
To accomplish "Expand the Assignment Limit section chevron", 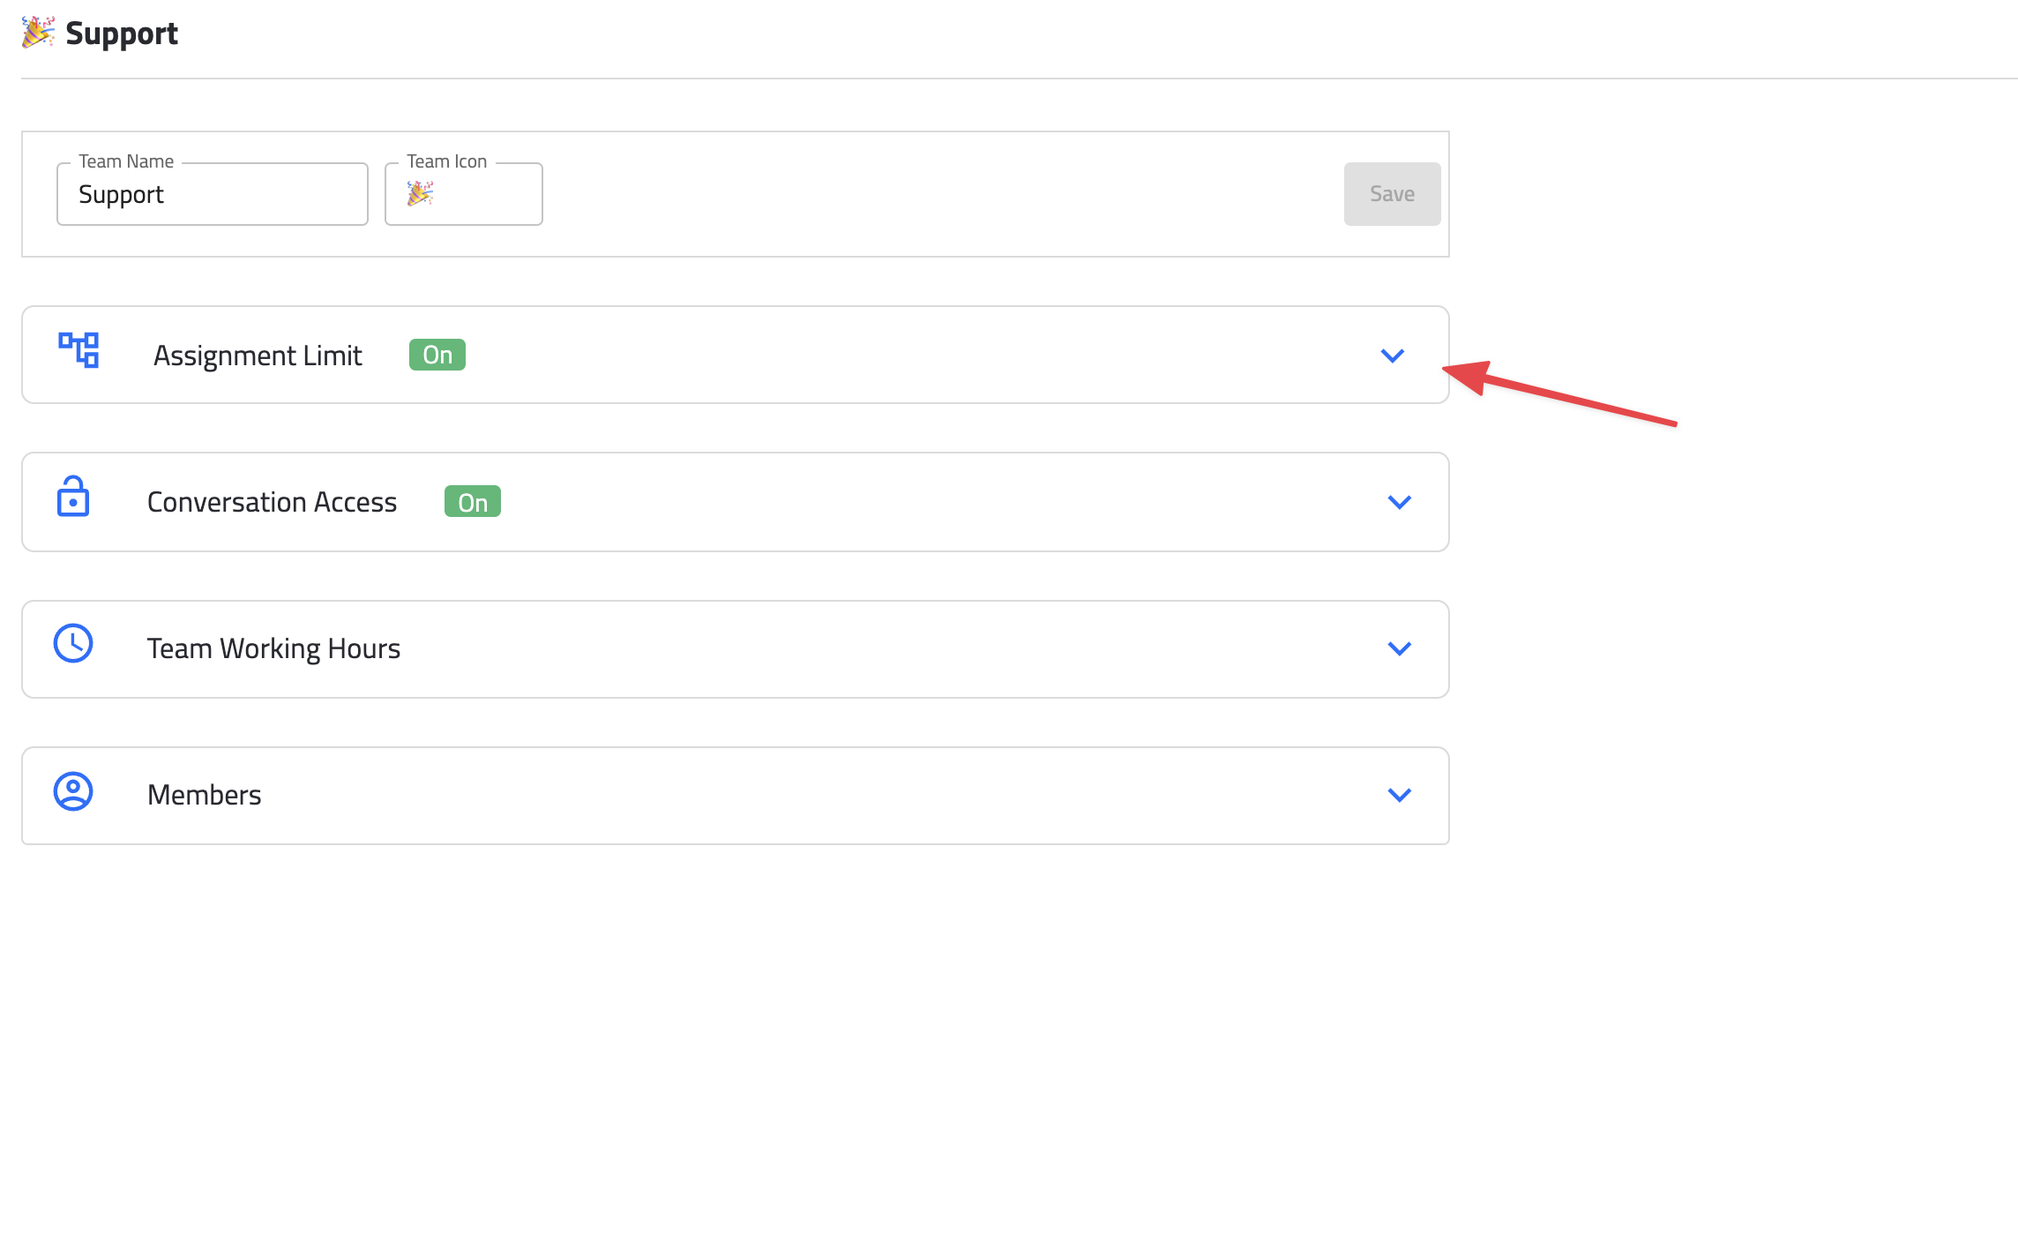I will 1393,356.
